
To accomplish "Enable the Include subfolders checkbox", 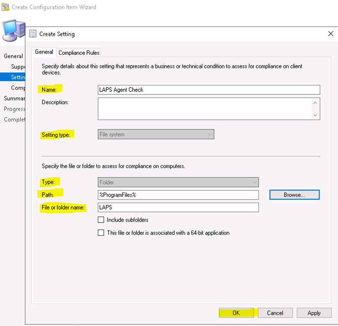I will click(101, 220).
